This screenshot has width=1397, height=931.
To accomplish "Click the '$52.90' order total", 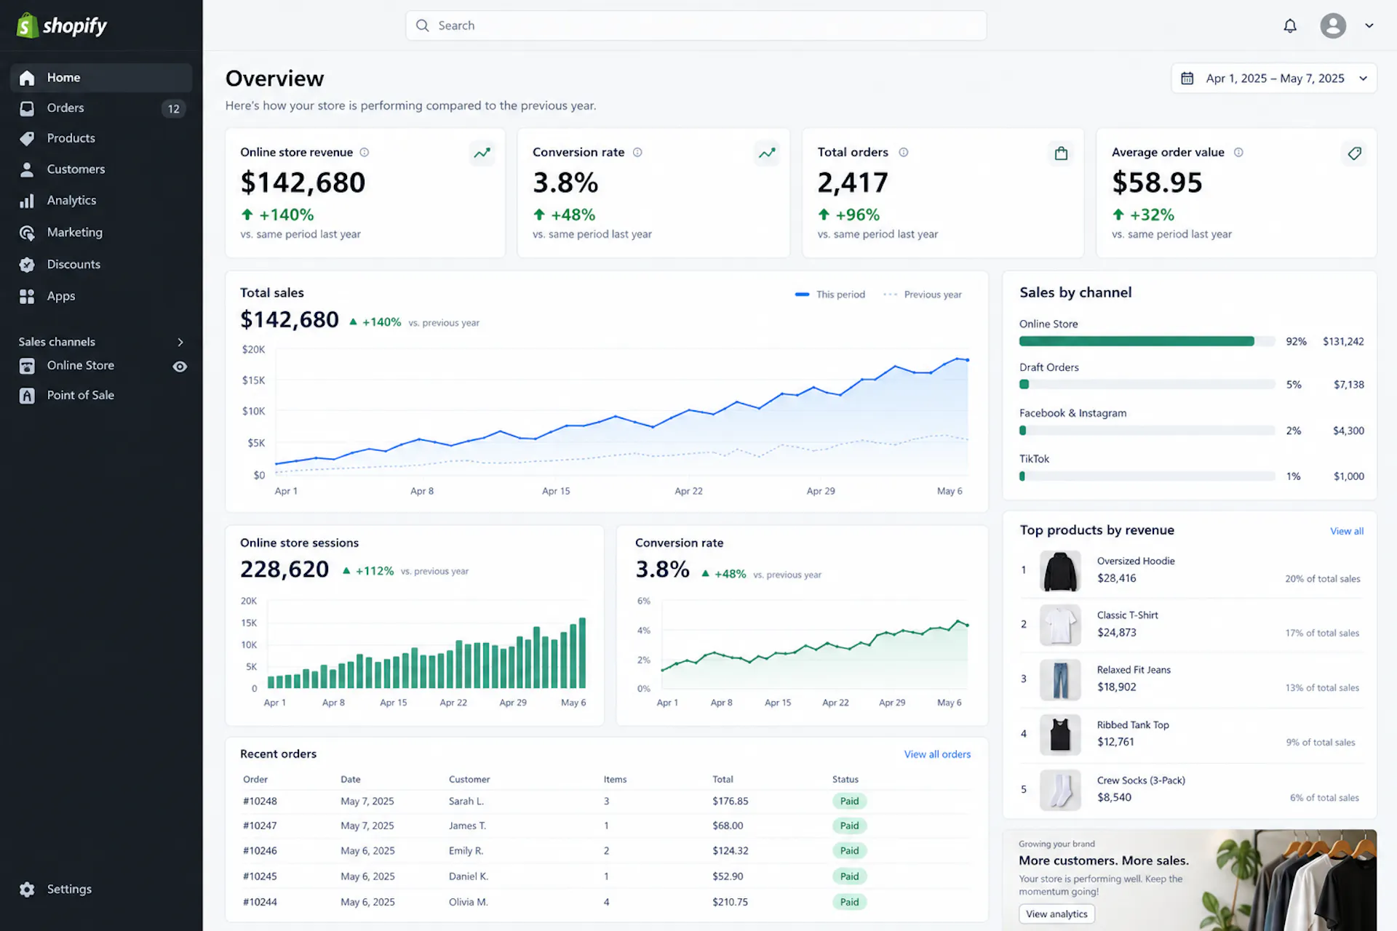I will coord(728,876).
